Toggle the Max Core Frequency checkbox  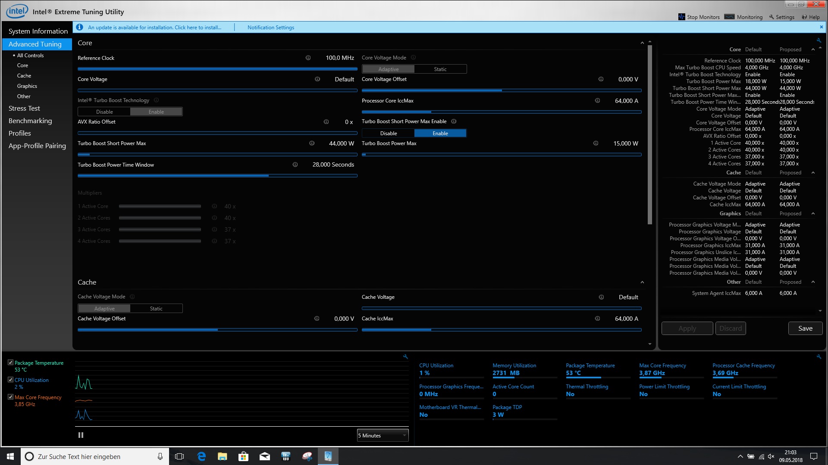point(11,397)
